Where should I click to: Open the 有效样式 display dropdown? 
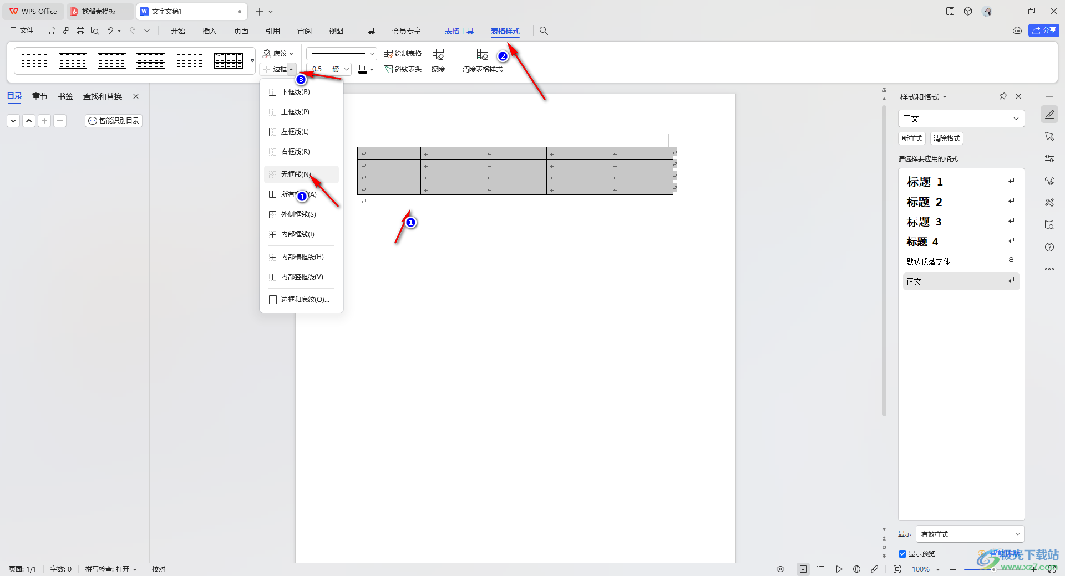pos(970,534)
